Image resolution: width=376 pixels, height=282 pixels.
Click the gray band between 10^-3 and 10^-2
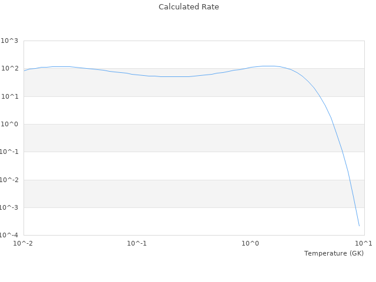176,193
